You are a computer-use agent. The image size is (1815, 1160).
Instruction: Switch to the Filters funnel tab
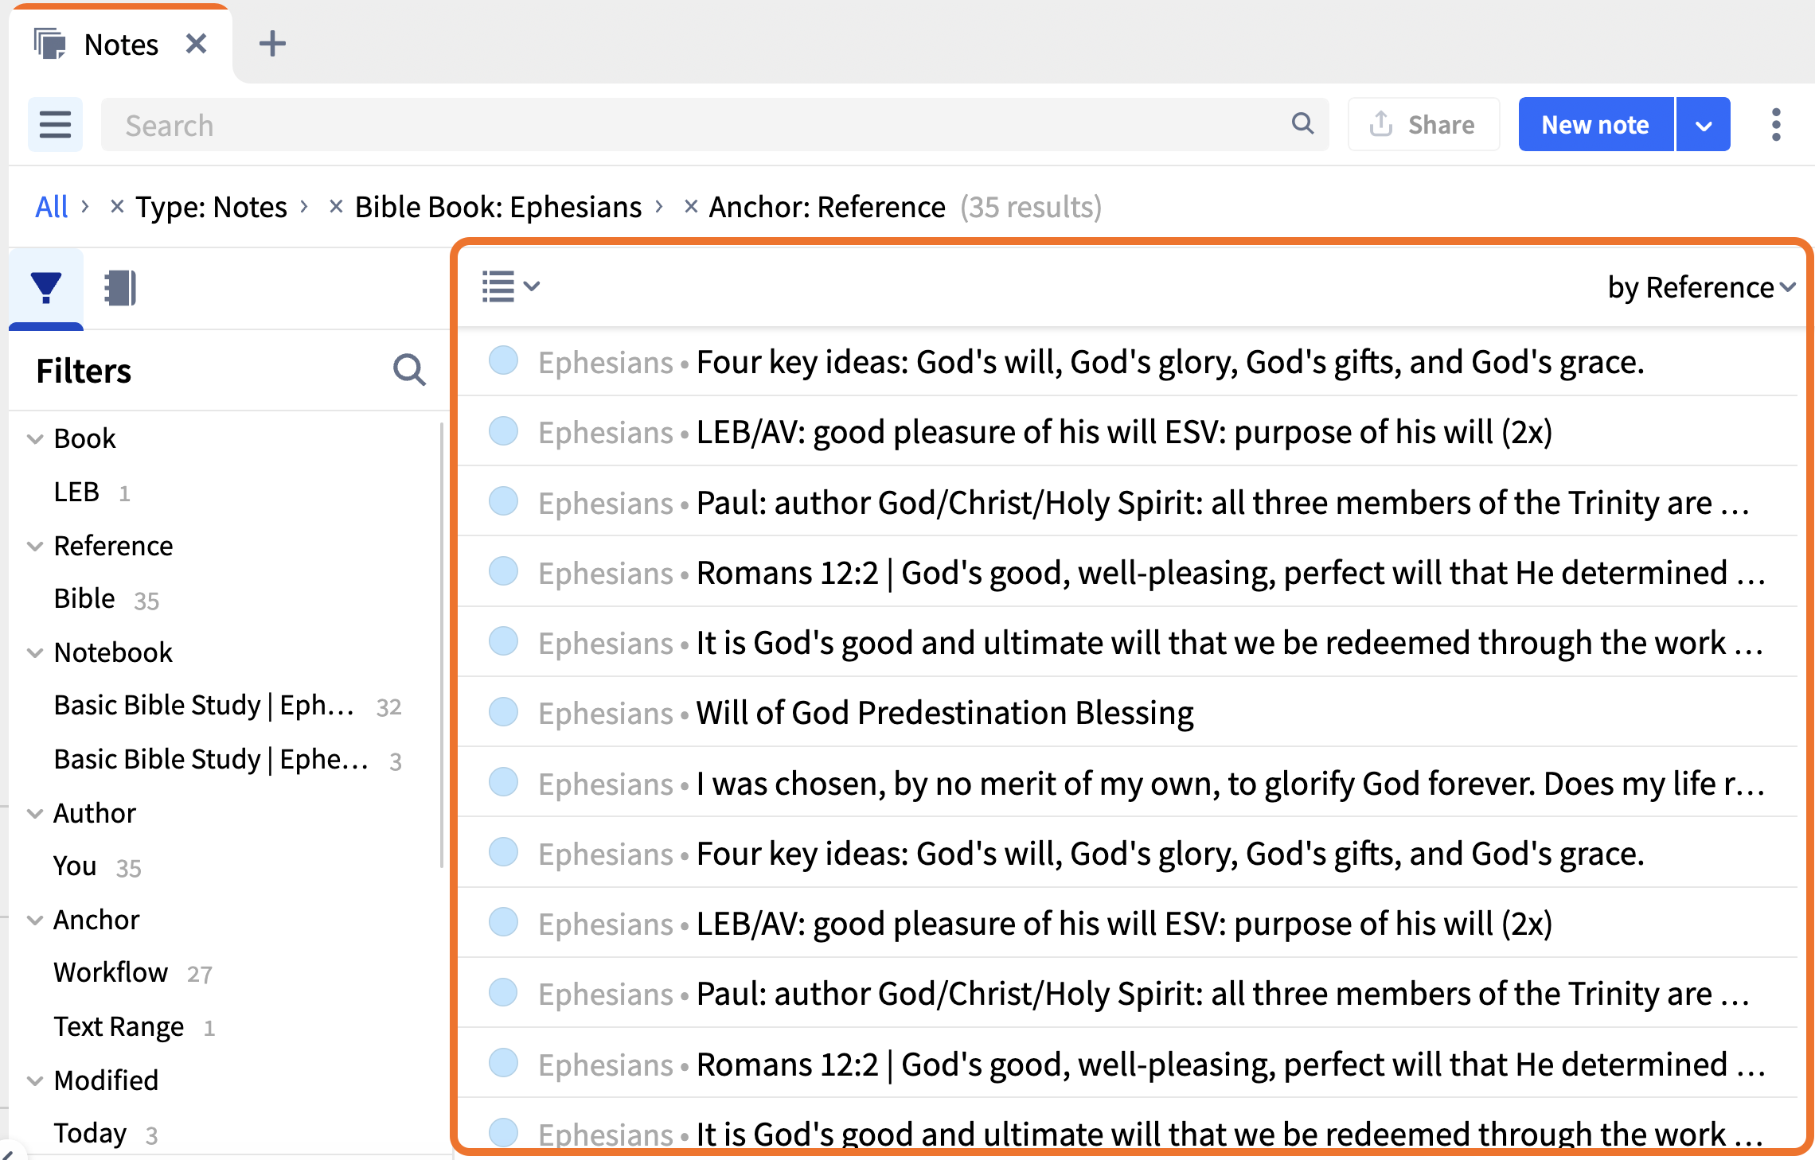tap(46, 287)
